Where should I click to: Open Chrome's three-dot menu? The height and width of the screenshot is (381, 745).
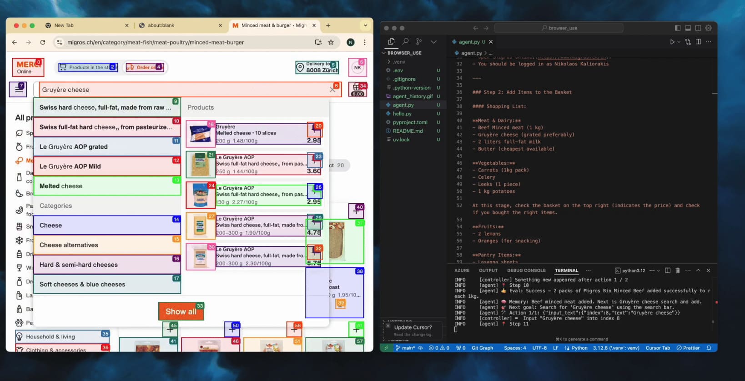tap(365, 42)
